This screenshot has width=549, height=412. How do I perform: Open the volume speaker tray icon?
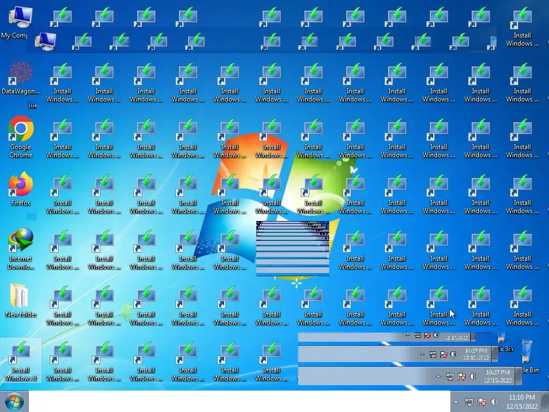[x=495, y=402]
